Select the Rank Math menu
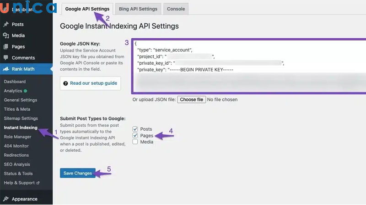Image resolution: width=366 pixels, height=205 pixels. (26, 69)
